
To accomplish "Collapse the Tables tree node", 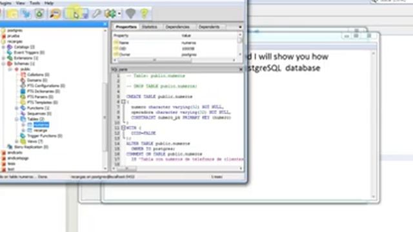I will click(x=17, y=119).
